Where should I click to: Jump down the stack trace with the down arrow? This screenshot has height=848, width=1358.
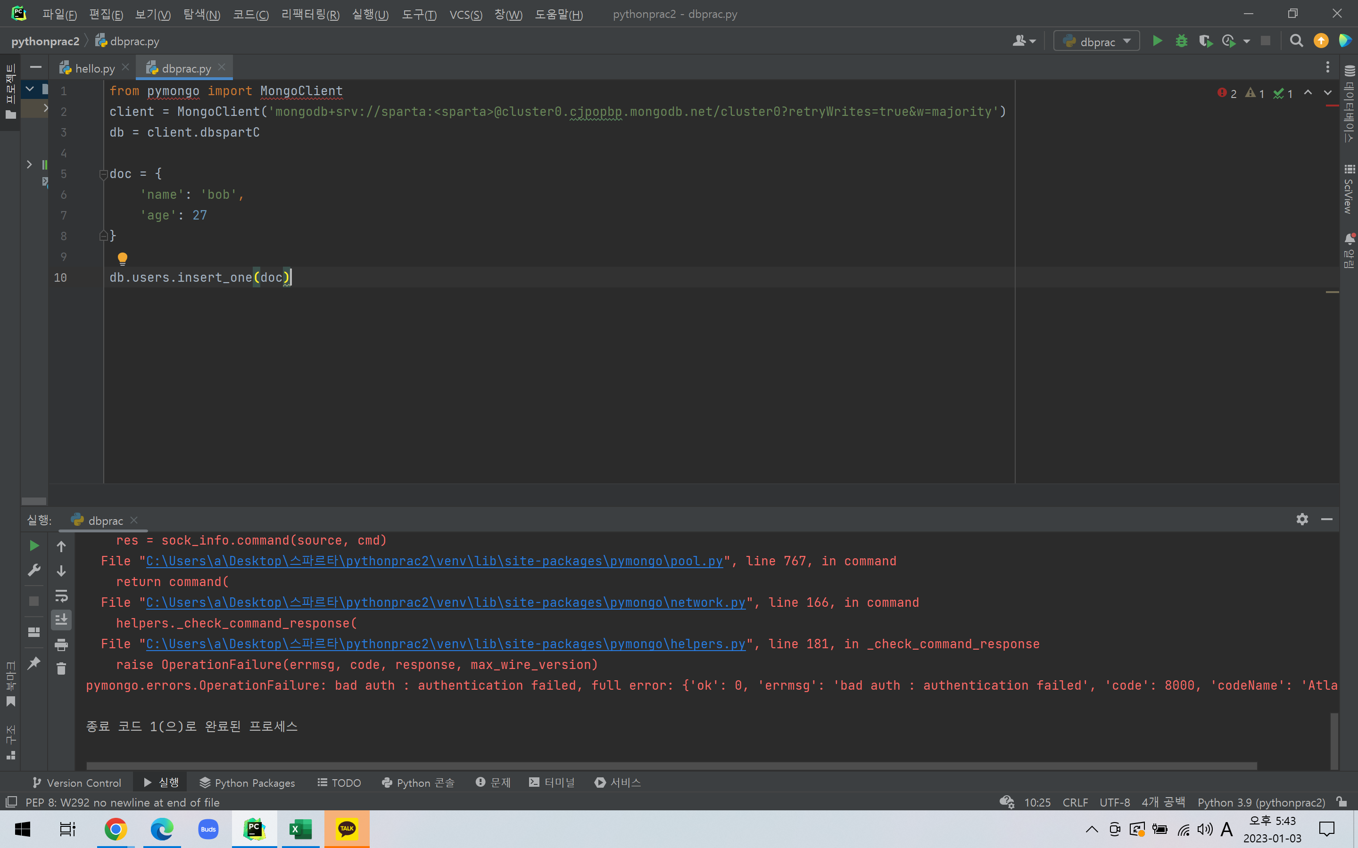click(x=61, y=571)
